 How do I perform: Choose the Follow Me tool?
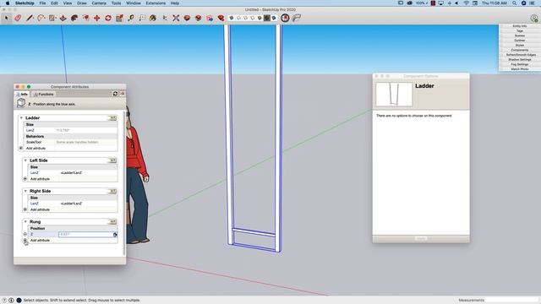tap(74, 18)
